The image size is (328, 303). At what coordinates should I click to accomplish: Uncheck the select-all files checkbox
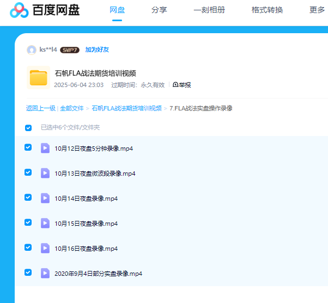pos(28,128)
